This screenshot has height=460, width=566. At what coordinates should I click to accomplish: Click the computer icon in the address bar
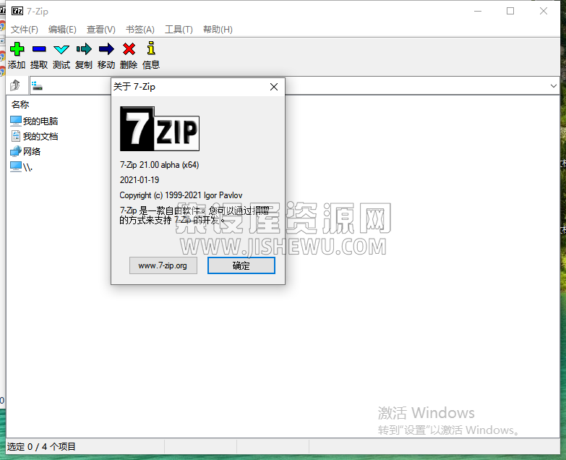click(x=37, y=86)
